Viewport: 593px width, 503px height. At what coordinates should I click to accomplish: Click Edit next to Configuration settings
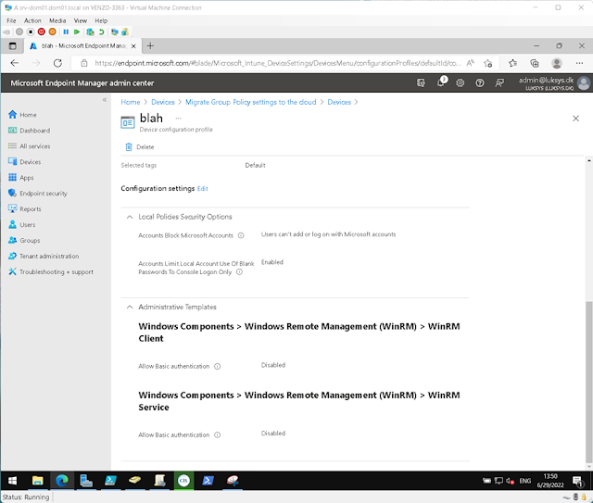click(202, 189)
